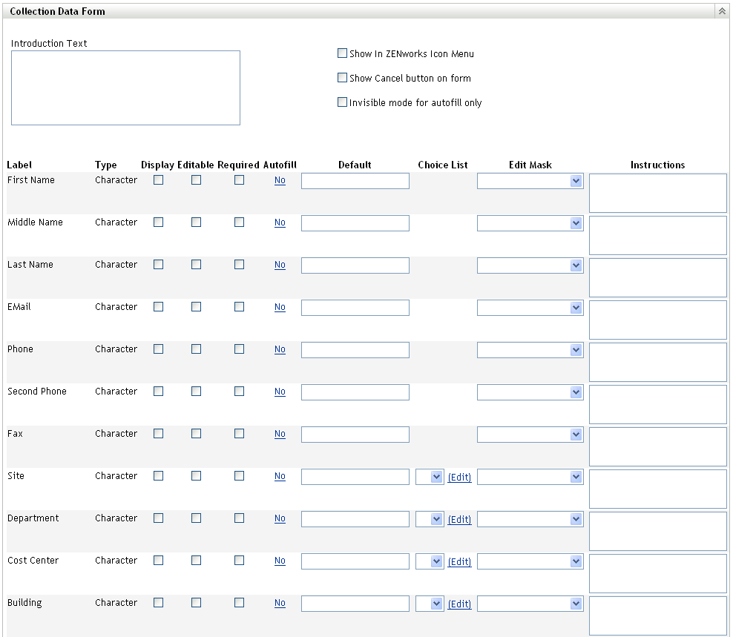The image size is (733, 637).
Task: Click the Autofill No link for Middle Name
Action: click(280, 222)
